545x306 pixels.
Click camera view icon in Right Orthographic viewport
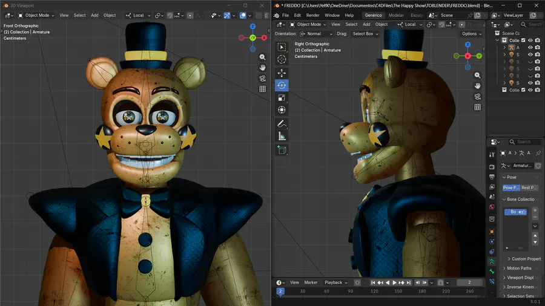point(478,96)
